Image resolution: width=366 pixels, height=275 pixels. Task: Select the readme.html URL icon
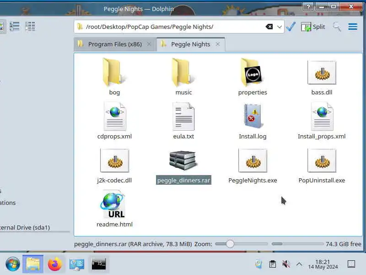tap(113, 204)
